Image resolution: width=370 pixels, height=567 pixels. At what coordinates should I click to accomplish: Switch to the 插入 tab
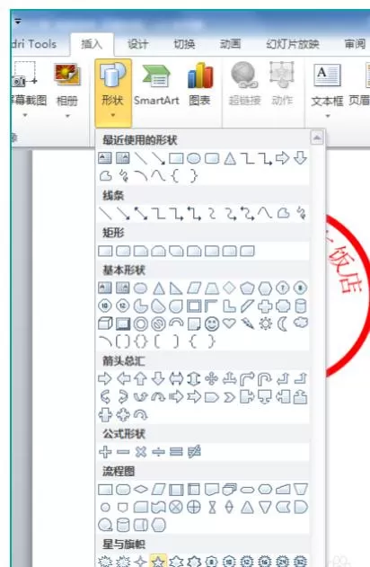click(x=92, y=44)
